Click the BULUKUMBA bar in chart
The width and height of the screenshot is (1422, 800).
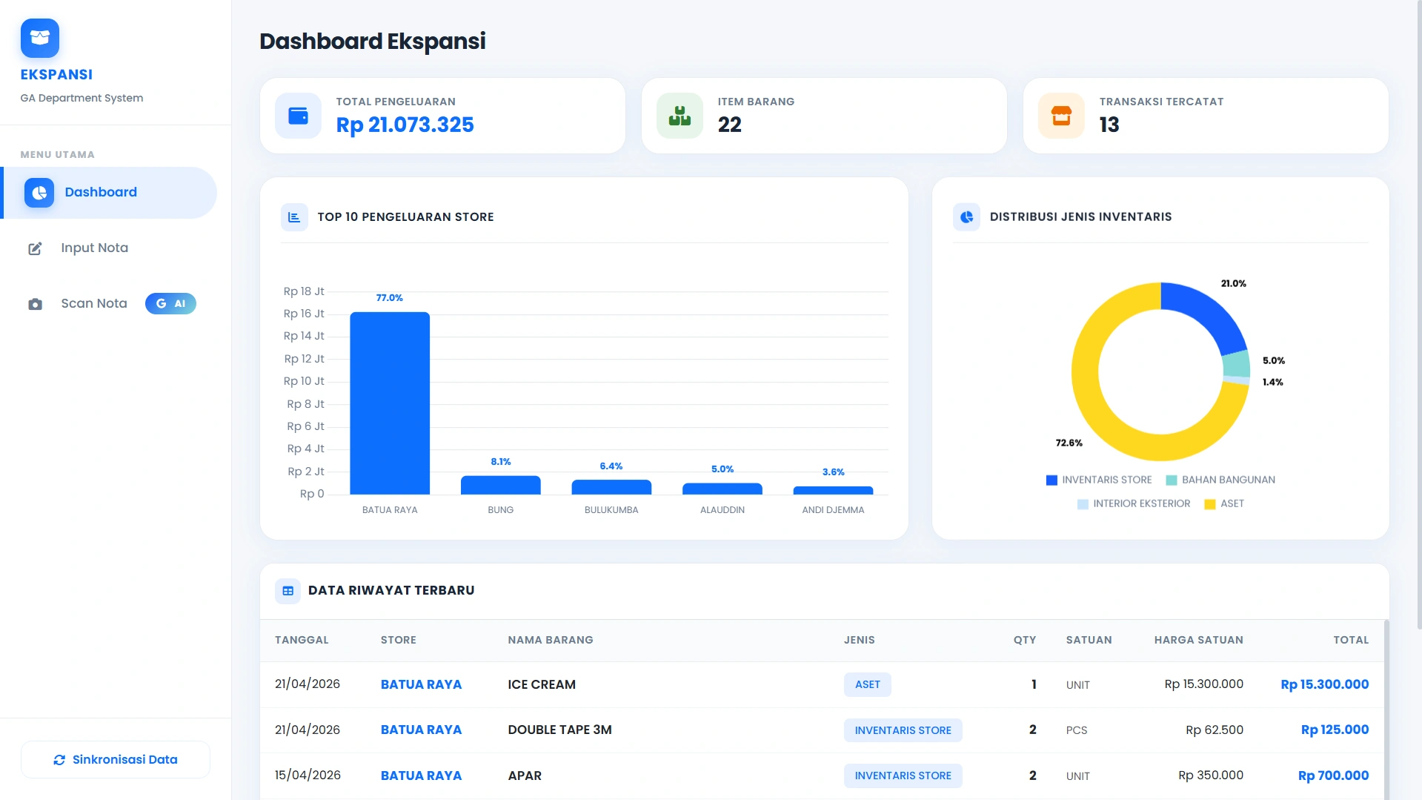(x=611, y=487)
